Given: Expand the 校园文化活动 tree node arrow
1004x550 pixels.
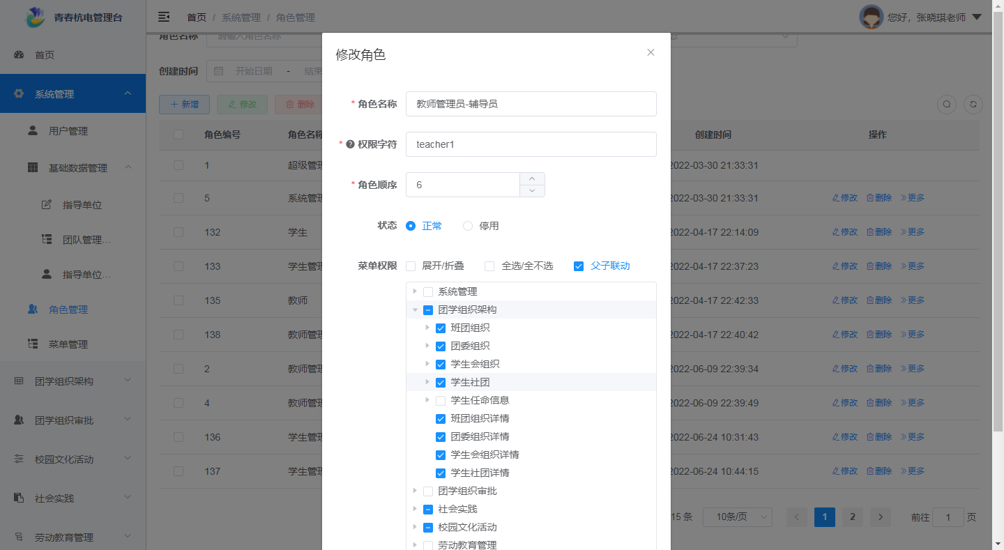Looking at the screenshot, I should 415,527.
